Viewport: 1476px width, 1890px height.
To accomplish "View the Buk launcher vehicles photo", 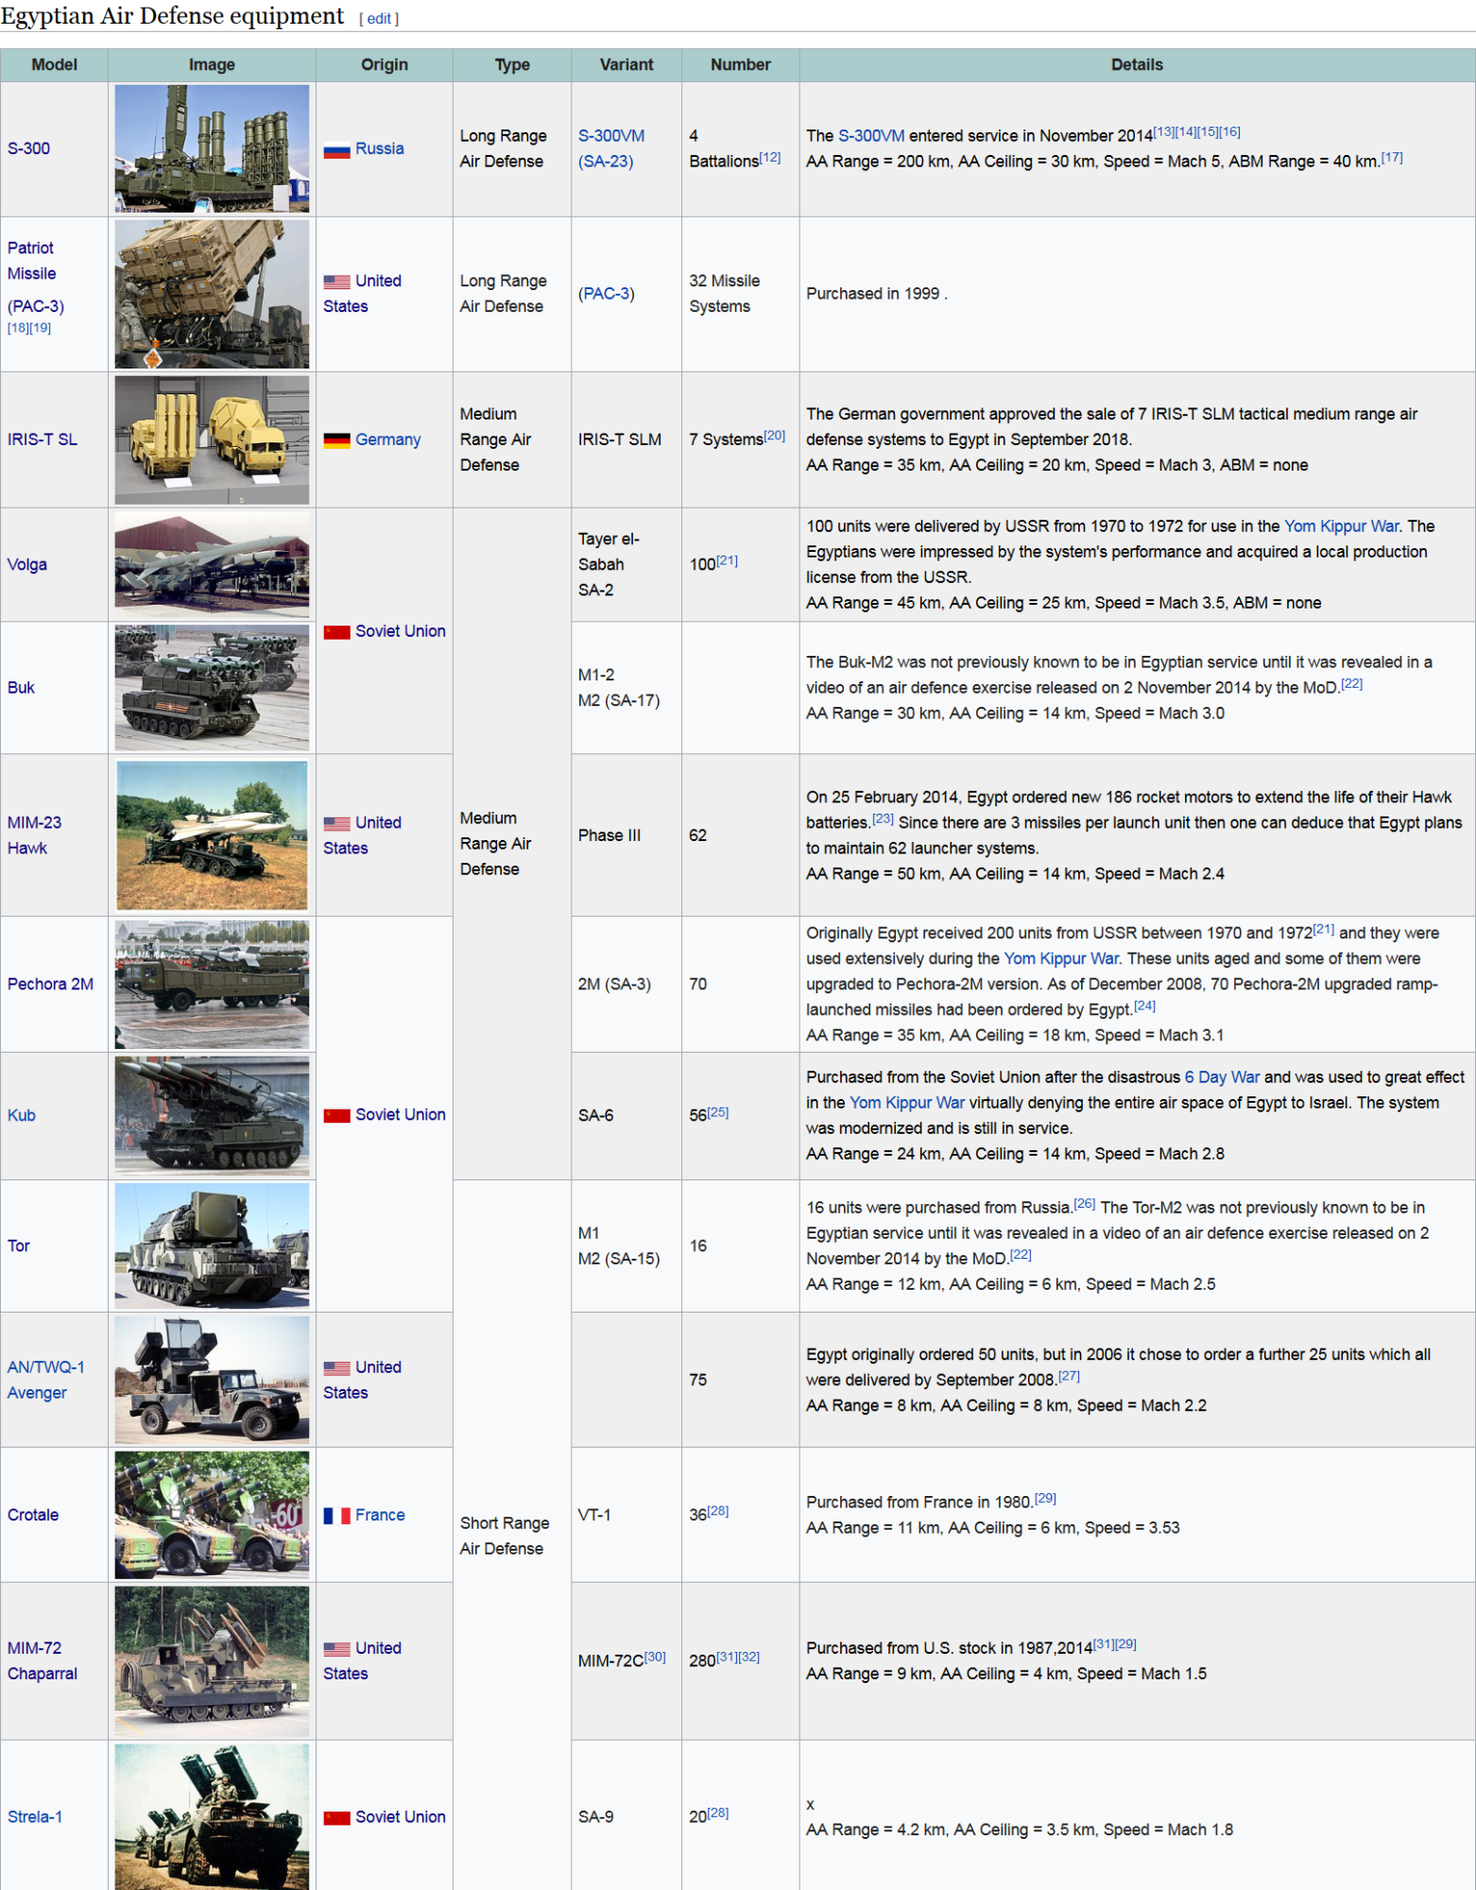I will [x=212, y=688].
